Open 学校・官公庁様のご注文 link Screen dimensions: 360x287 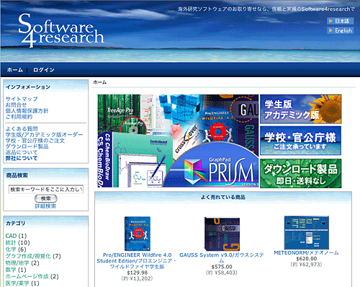35,141
